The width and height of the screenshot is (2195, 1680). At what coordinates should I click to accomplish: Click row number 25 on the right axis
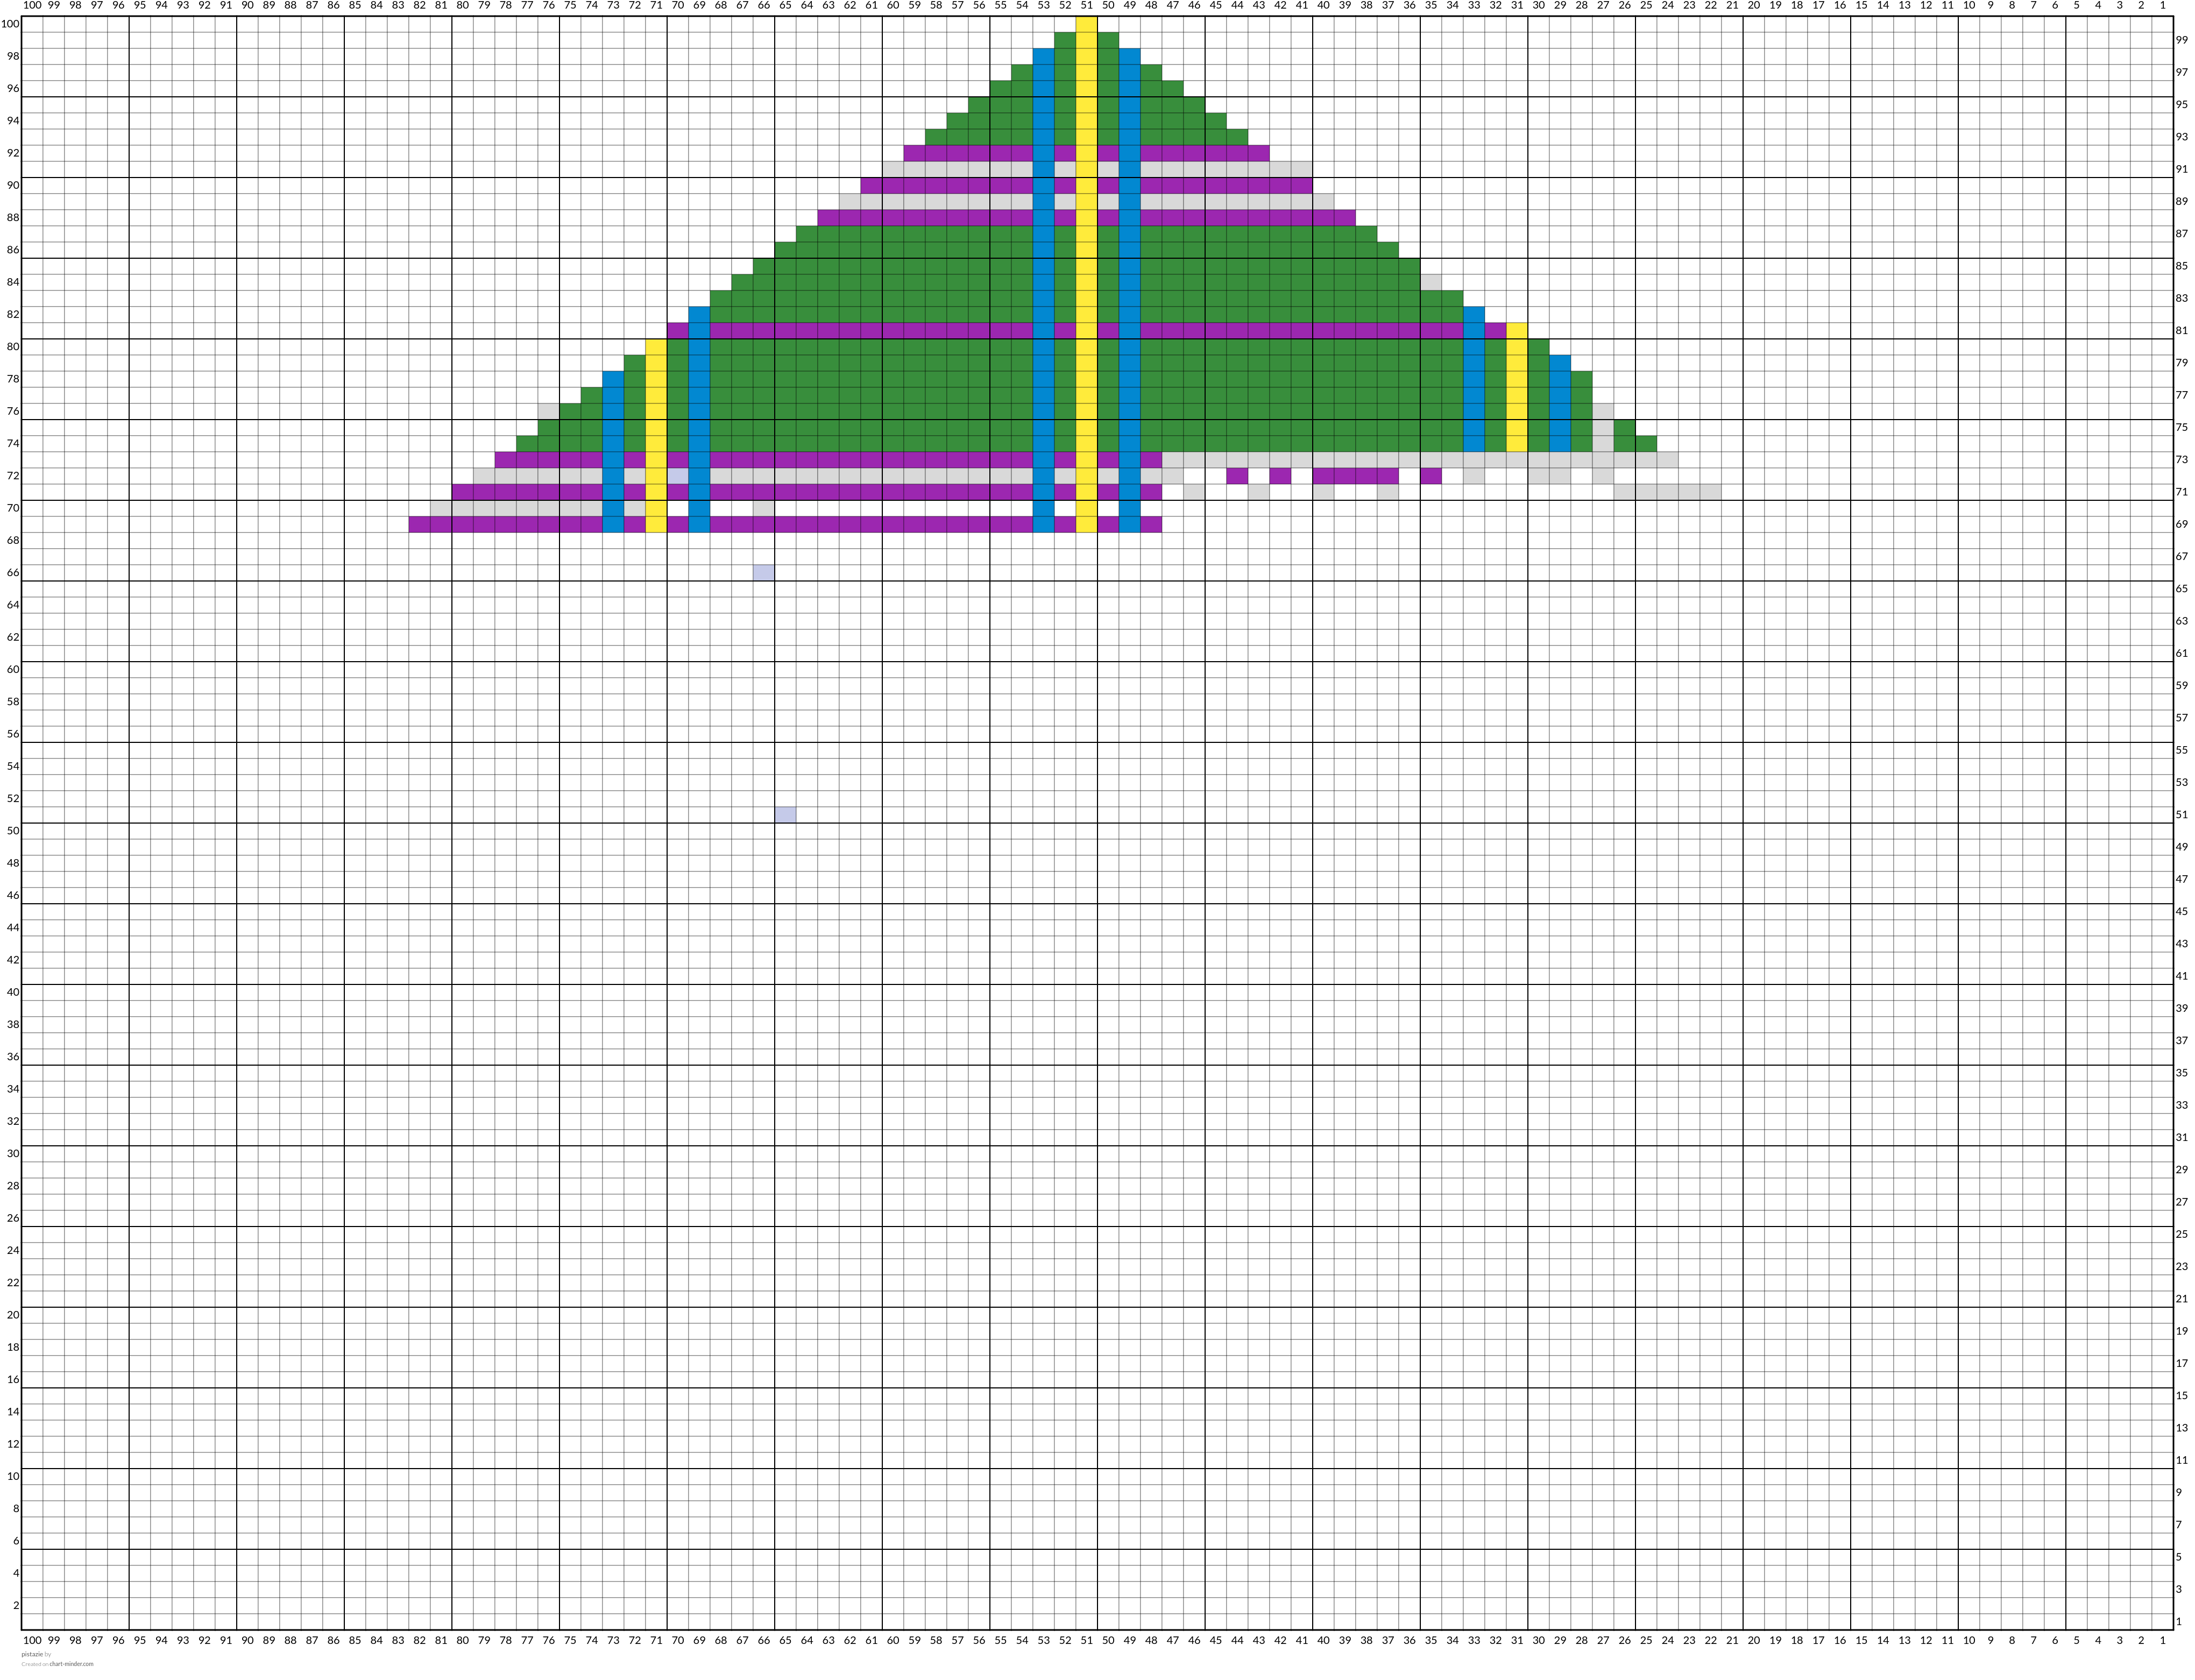(x=2182, y=1234)
